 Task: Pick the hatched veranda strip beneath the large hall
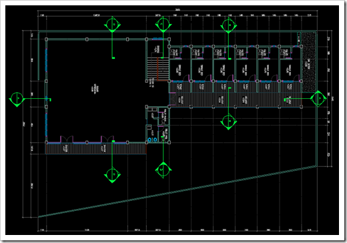coord(96,149)
